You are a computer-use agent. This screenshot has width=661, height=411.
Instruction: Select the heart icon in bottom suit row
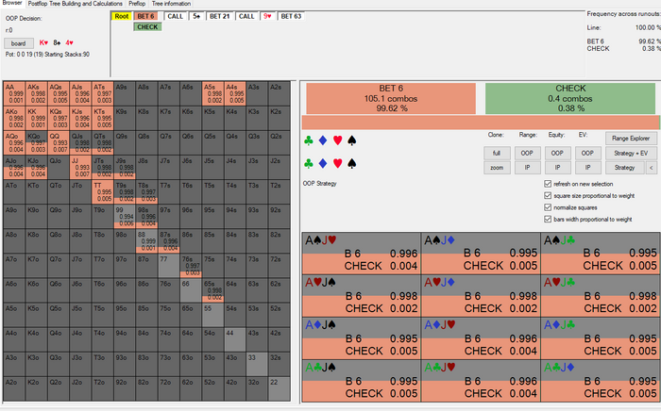[337, 163]
